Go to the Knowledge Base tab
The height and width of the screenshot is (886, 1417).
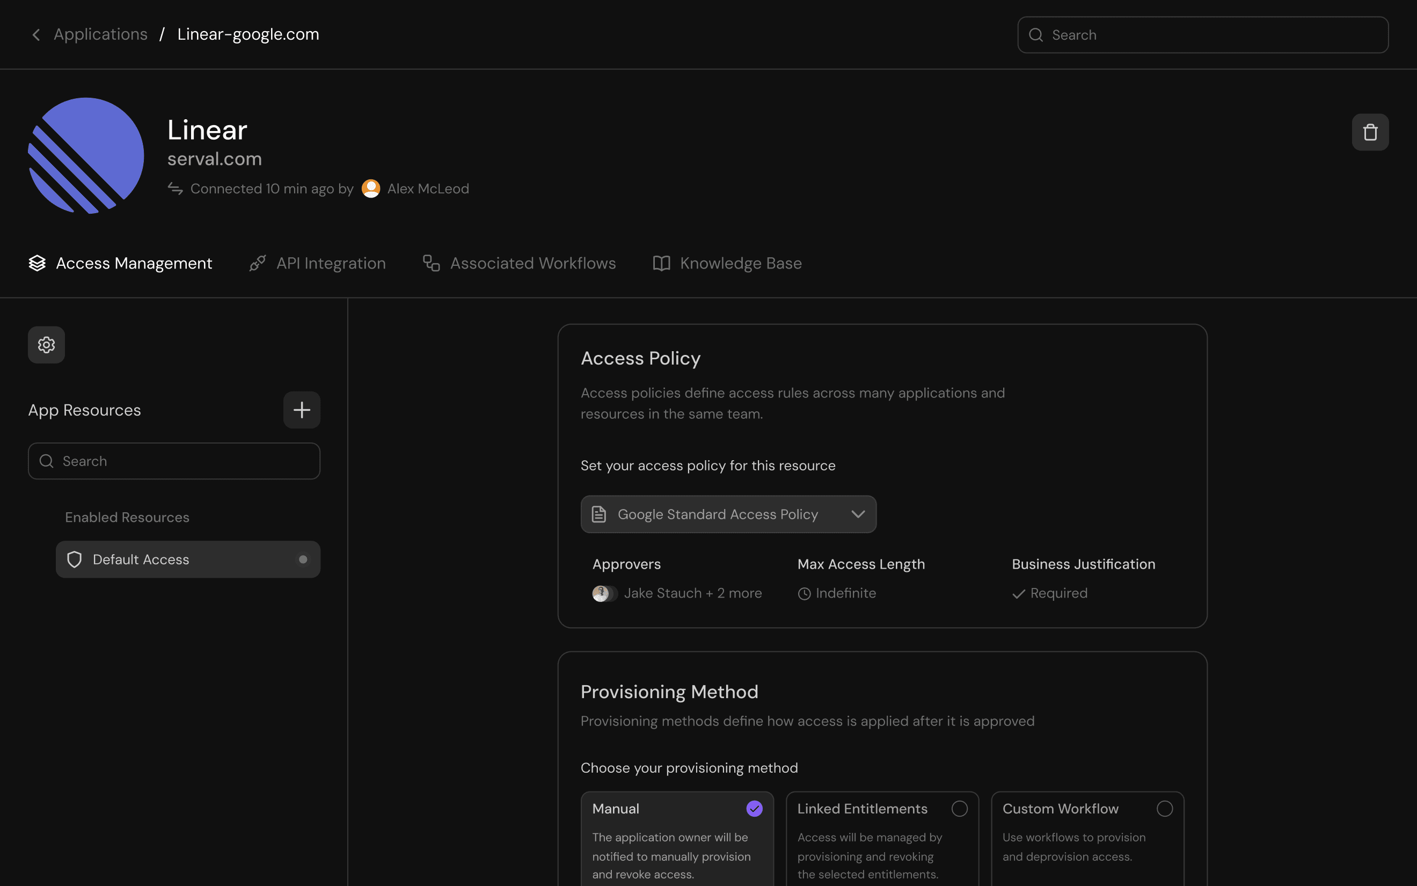[x=727, y=264]
